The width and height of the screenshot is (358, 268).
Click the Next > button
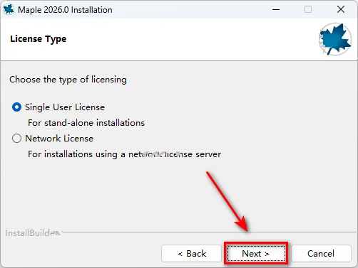(x=256, y=254)
